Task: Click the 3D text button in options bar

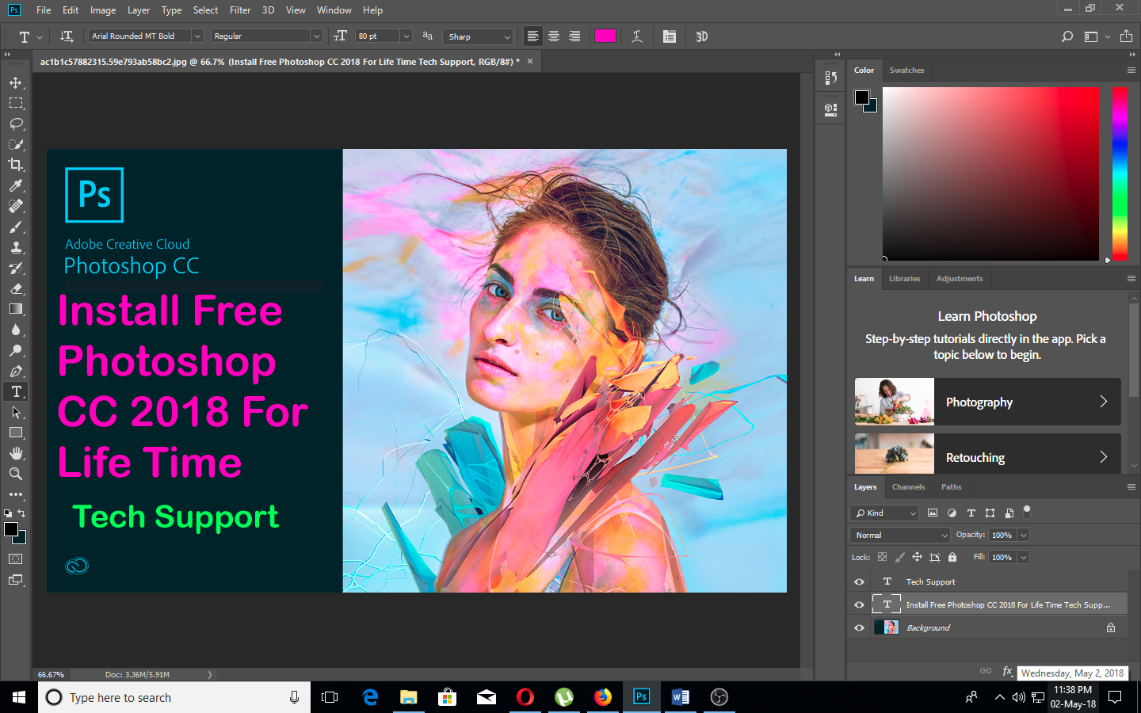Action: coord(701,36)
